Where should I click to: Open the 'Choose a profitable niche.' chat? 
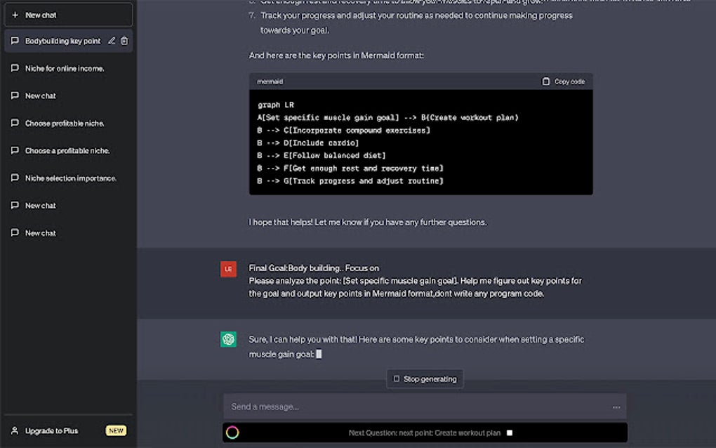(x=67, y=150)
